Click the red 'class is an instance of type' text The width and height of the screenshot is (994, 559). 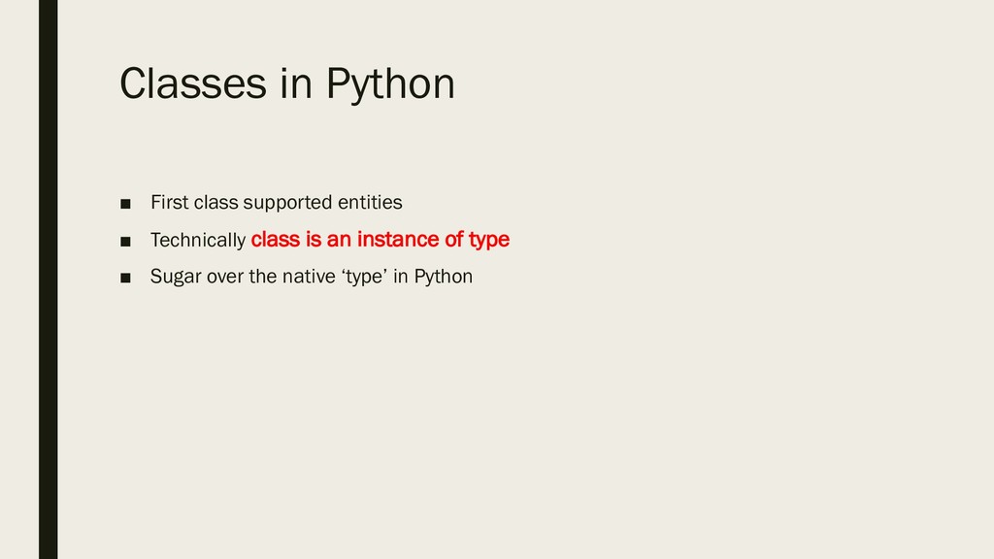pos(380,239)
